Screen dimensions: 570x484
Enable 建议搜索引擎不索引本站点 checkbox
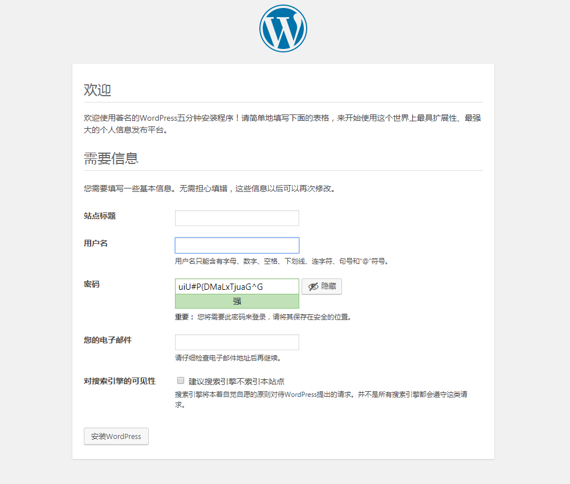tap(181, 380)
